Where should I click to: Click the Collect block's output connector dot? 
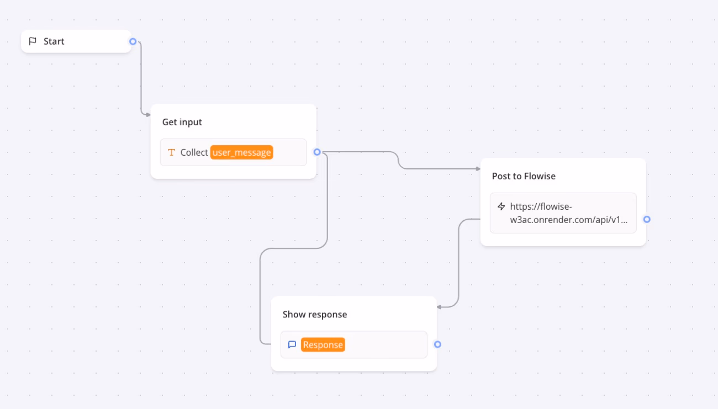317,152
